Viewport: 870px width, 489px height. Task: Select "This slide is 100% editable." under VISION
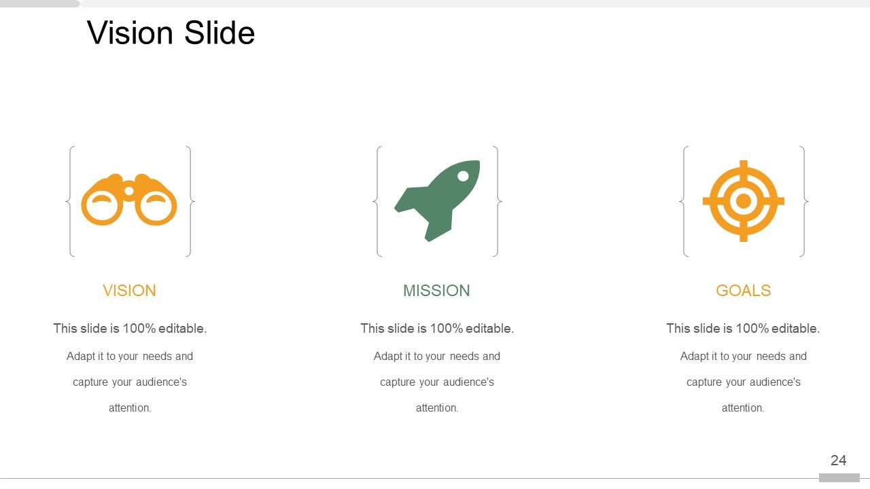[130, 329]
